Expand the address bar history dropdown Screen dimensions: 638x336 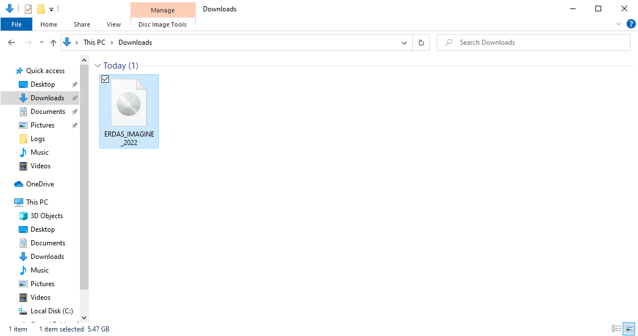click(x=404, y=42)
